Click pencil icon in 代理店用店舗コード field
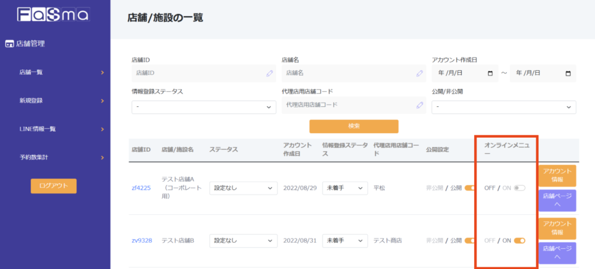 [420, 105]
